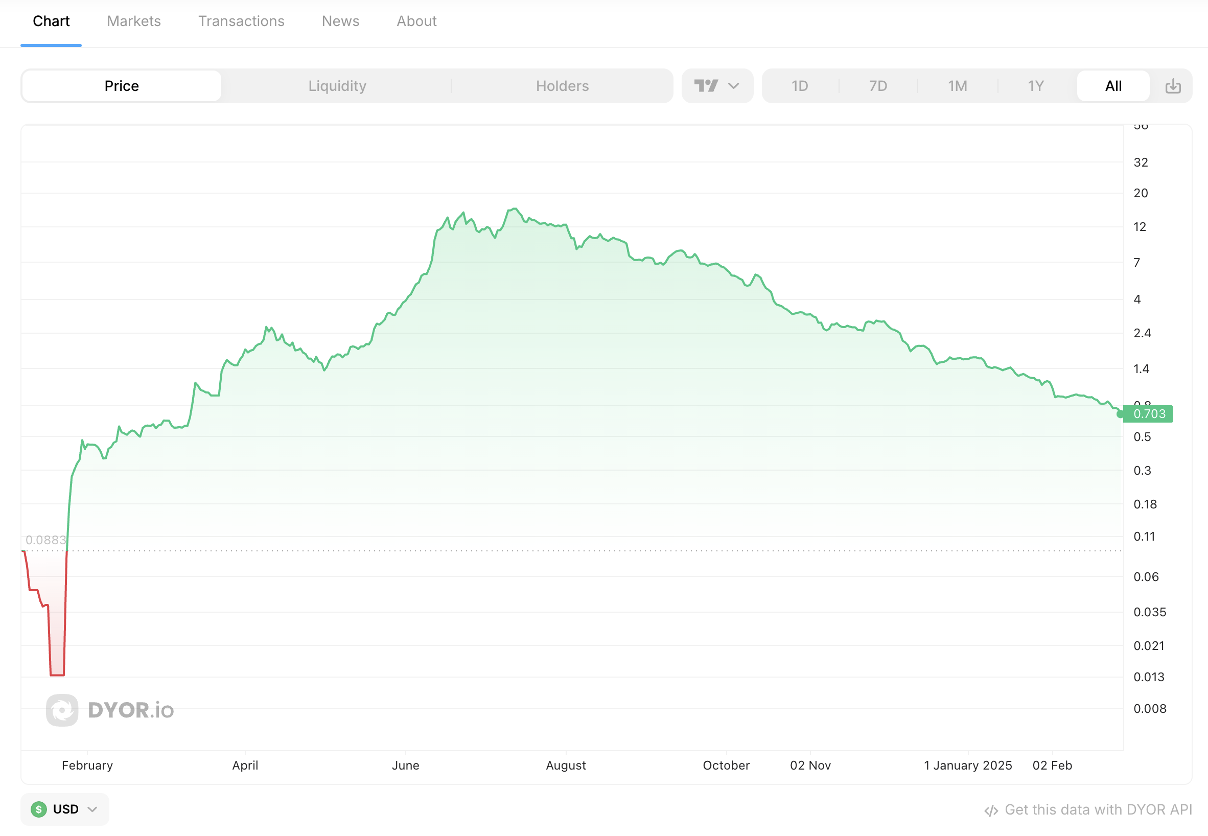Open the TradingView chart type dropdown
The image size is (1208, 836).
pos(717,86)
